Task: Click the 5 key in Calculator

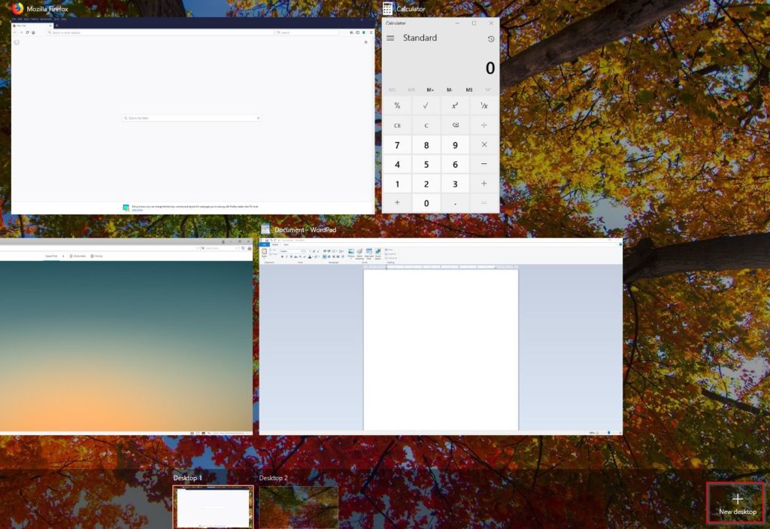Action: 426,165
